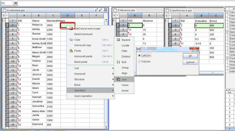Click the cell reference box showing D2
The height and width of the screenshot is (131, 235).
tap(7, 3)
